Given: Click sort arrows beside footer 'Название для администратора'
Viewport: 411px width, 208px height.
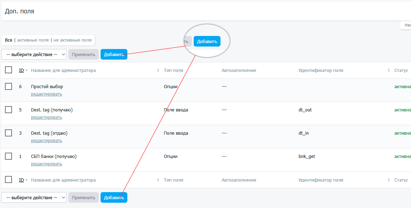Looking at the screenshot, I should coord(158,180).
